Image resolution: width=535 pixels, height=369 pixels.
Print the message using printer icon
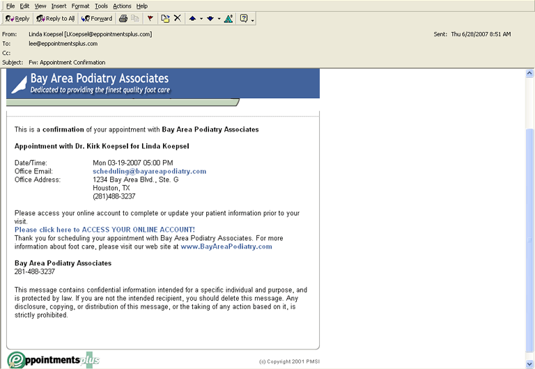click(x=123, y=19)
